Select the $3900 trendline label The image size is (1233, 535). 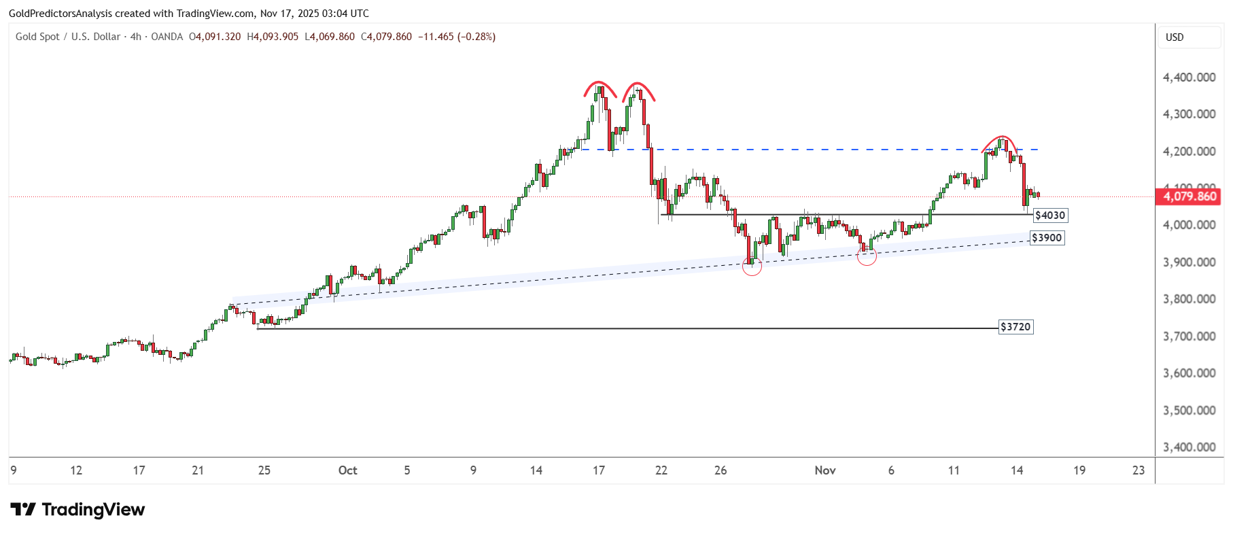click(x=1046, y=238)
